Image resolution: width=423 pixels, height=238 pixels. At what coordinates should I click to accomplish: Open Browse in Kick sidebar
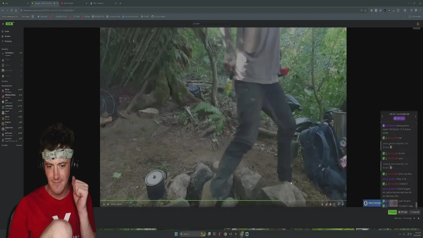[6, 36]
